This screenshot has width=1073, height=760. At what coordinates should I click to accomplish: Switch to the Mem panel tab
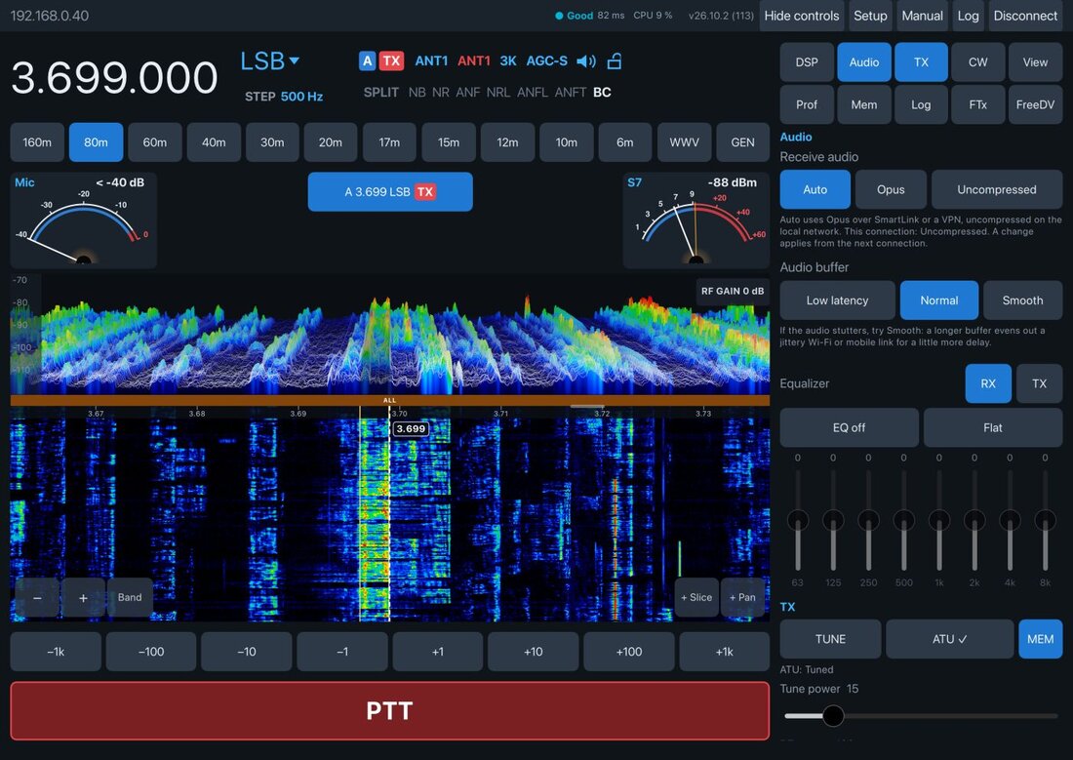click(x=863, y=104)
